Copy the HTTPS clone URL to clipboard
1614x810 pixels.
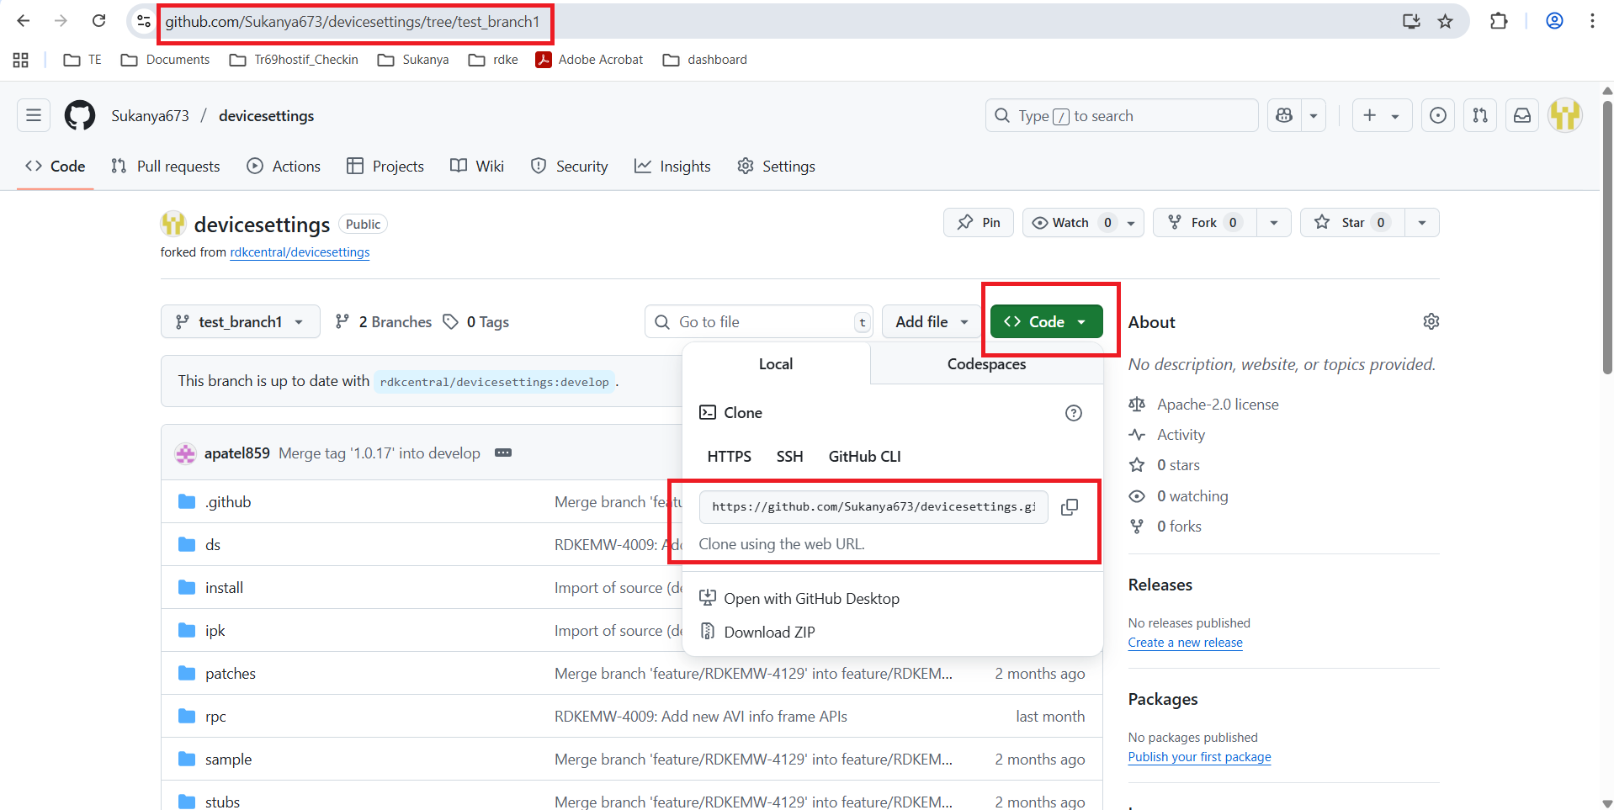tap(1069, 507)
